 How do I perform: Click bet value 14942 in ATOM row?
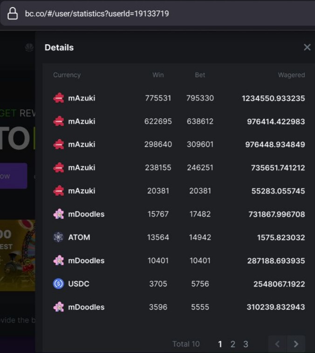point(200,237)
